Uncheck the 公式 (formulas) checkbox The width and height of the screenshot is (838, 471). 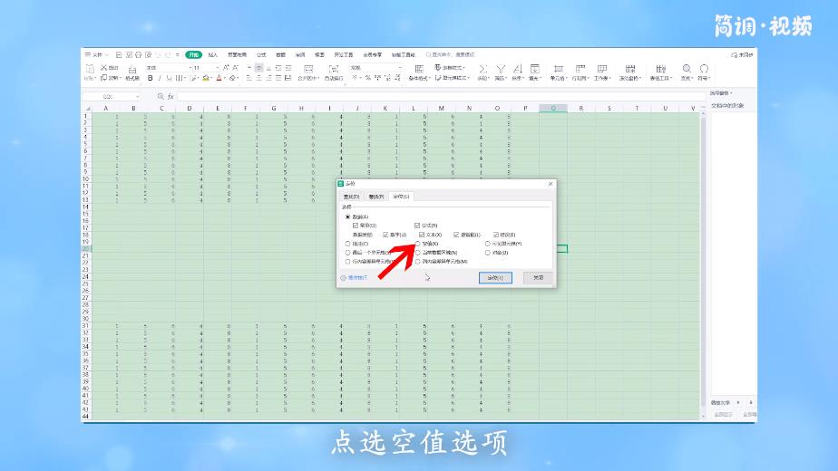417,225
